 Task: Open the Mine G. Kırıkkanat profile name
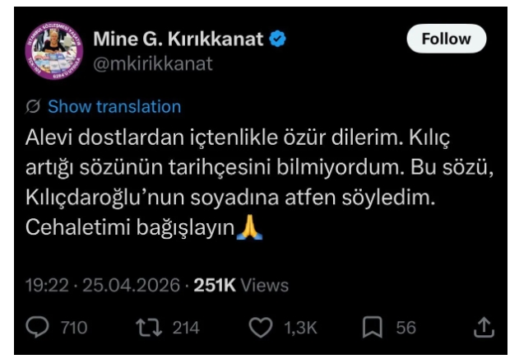tap(178, 39)
